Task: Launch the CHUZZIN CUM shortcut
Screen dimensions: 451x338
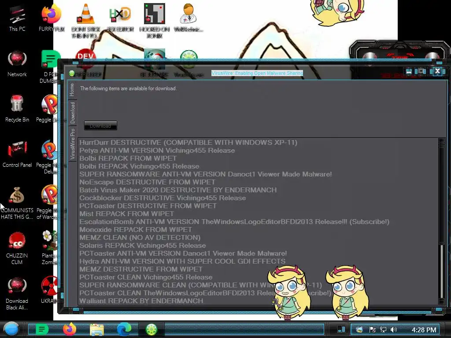Action: (17, 249)
